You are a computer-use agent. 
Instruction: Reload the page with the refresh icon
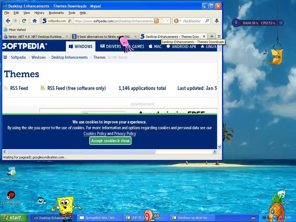[24, 21]
